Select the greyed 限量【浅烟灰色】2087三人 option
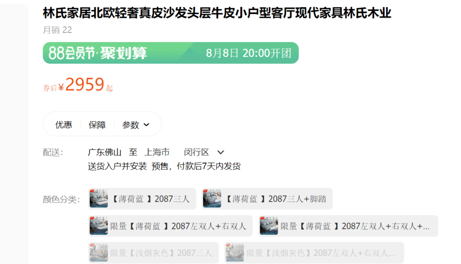 (x=153, y=253)
